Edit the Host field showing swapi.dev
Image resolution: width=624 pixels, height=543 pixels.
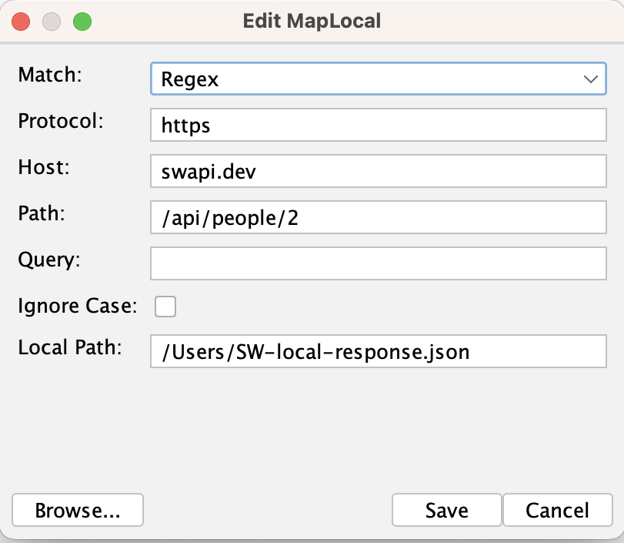click(377, 171)
